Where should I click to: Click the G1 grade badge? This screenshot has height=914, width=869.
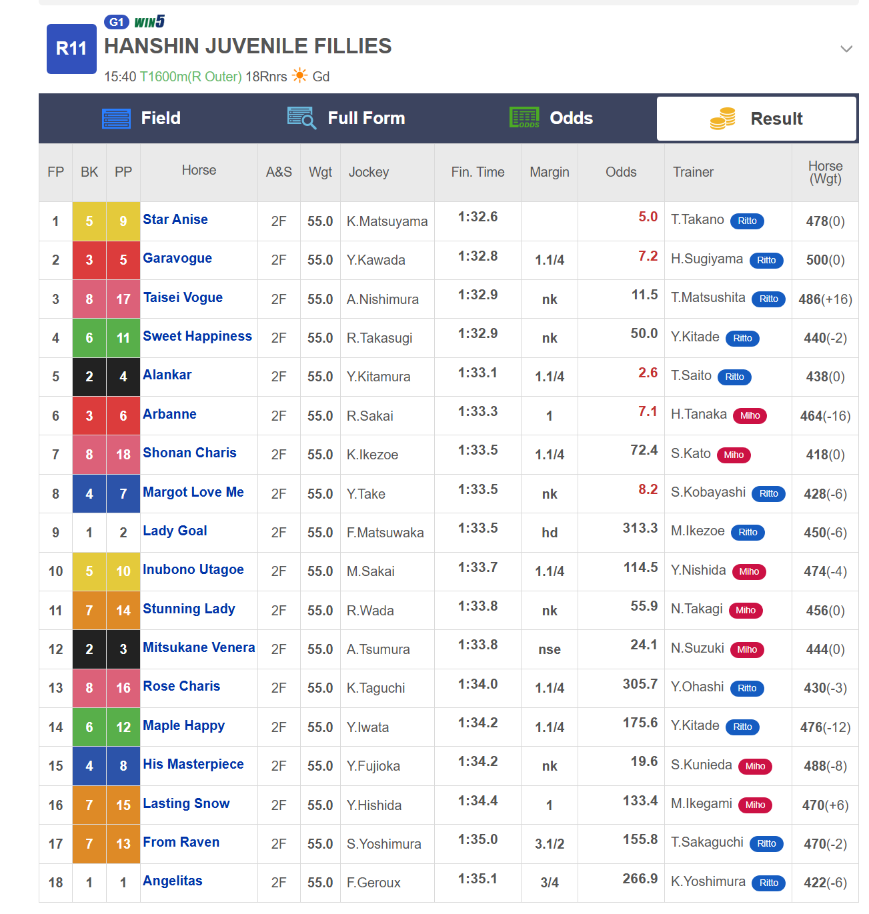point(117,22)
